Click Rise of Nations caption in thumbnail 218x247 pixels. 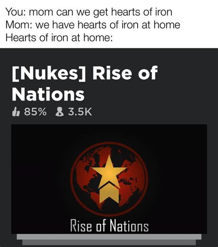[x=109, y=226]
